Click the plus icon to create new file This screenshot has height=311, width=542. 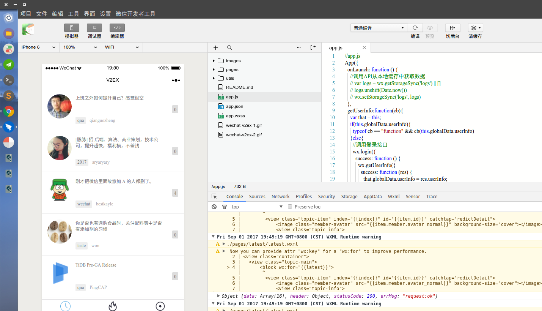[215, 47]
